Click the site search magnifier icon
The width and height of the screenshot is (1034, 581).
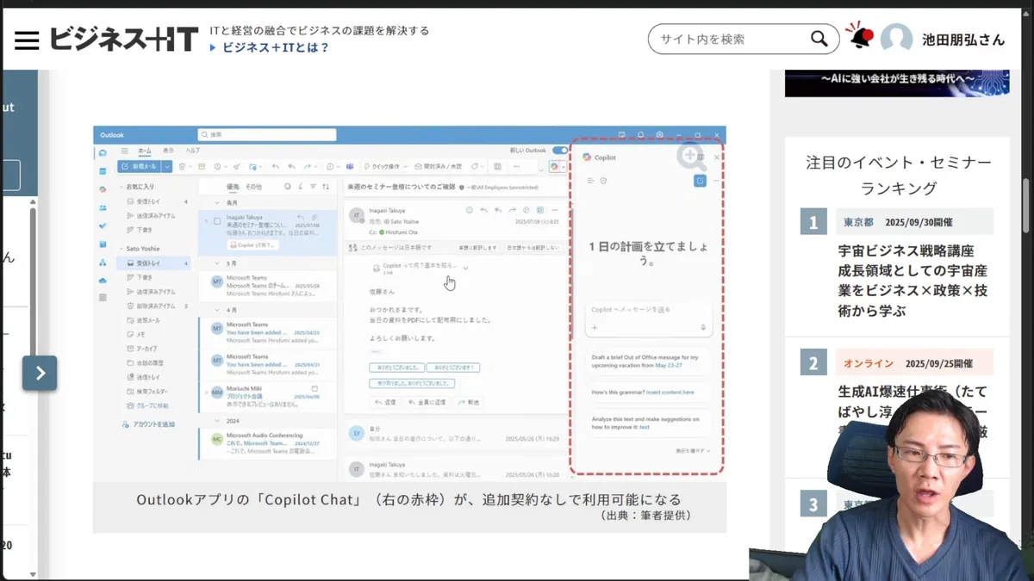[819, 39]
